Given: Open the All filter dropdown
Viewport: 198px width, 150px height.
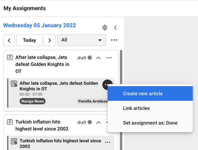Looking at the screenshot, I should click(x=82, y=40).
